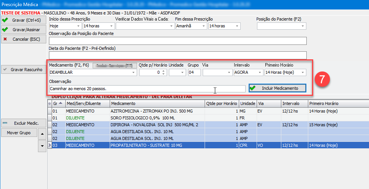Click the Grupo field showing 04

click(194, 72)
